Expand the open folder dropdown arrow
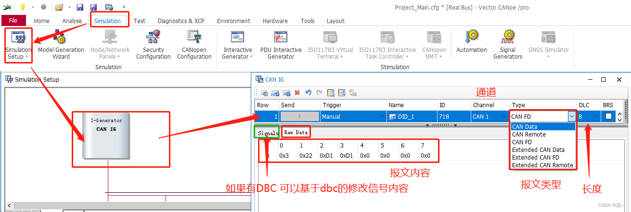This screenshot has width=631, height=212. 68,7
